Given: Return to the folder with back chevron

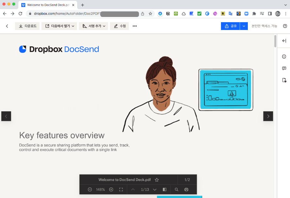Looking at the screenshot, I should pos(7,26).
